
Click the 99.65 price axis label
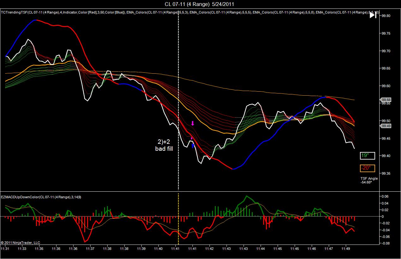(386, 68)
